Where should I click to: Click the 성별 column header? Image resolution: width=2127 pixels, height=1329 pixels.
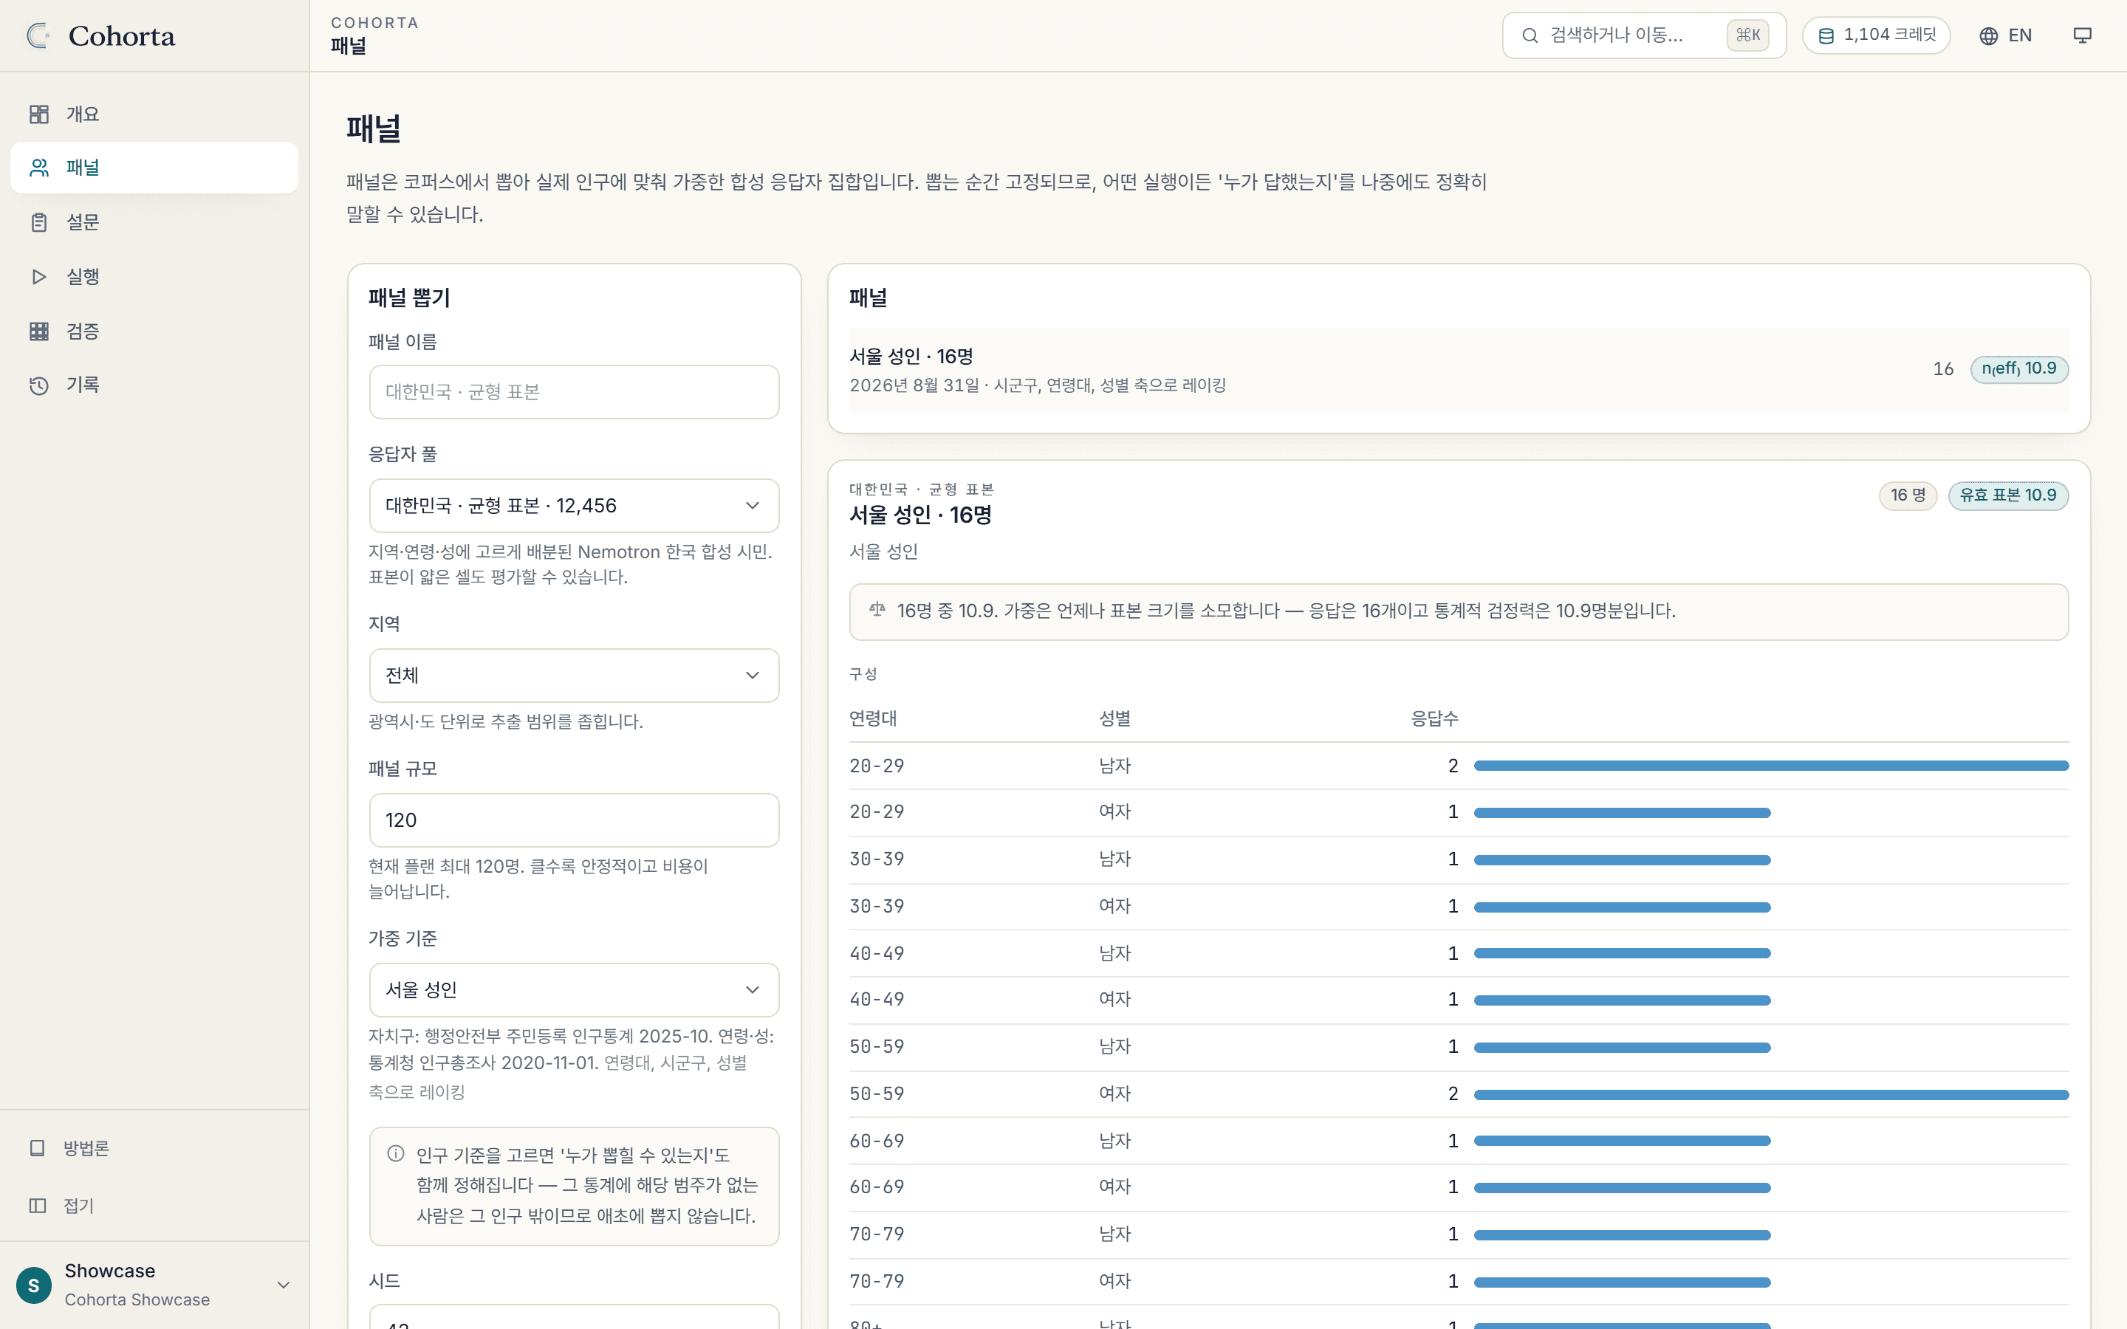(1114, 718)
